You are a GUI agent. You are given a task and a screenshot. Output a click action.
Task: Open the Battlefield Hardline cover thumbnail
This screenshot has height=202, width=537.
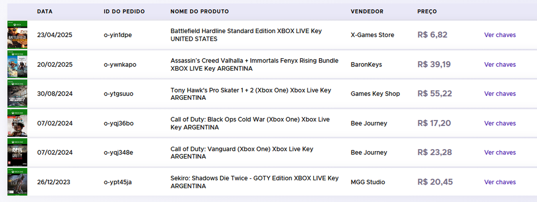[x=17, y=35]
